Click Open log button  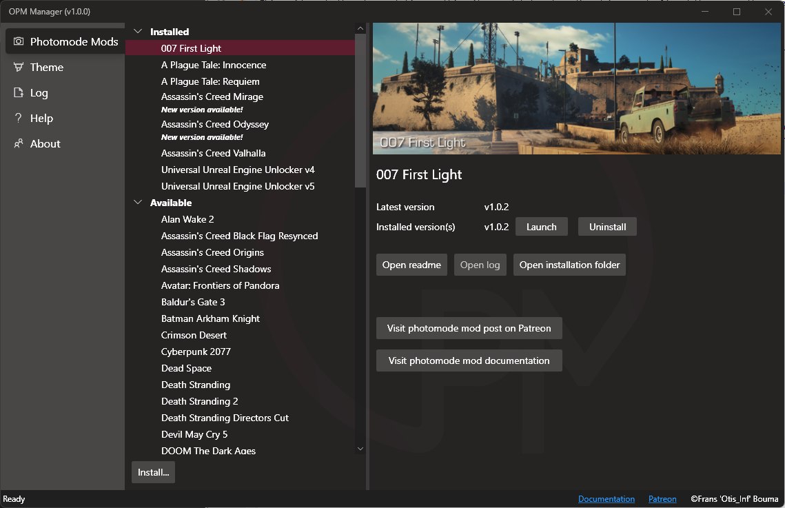(480, 265)
